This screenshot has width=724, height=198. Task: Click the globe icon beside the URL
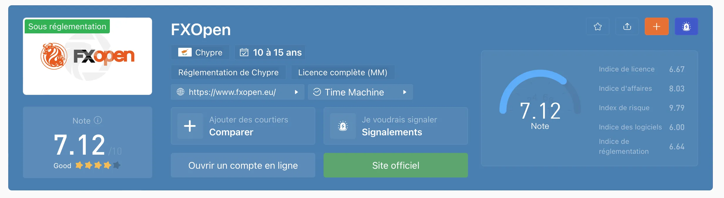pos(181,92)
